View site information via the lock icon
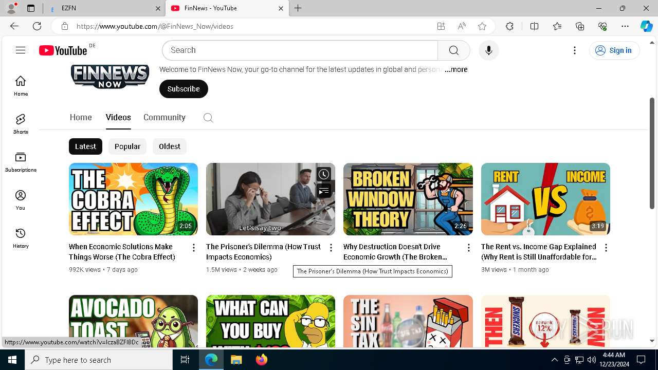The image size is (658, 370). (x=65, y=26)
